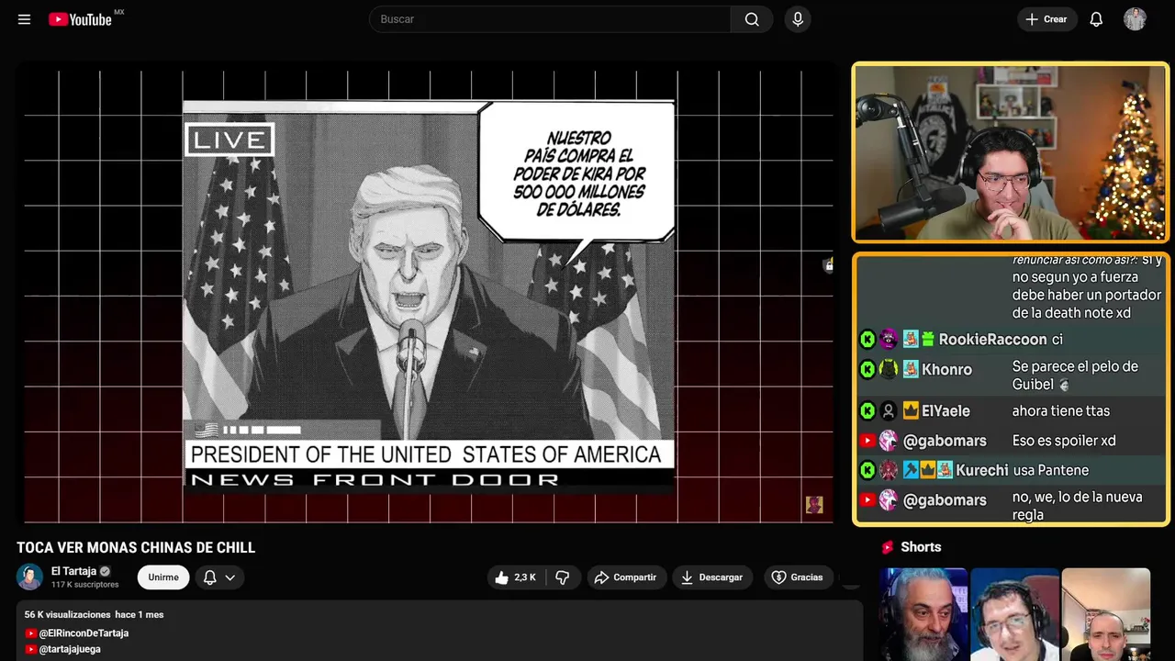
Task: Click the Gracias button
Action: (797, 577)
